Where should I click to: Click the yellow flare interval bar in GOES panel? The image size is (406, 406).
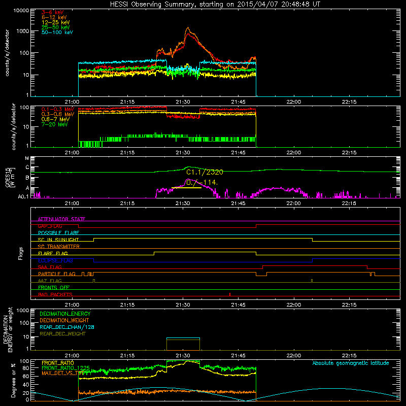click(186, 188)
